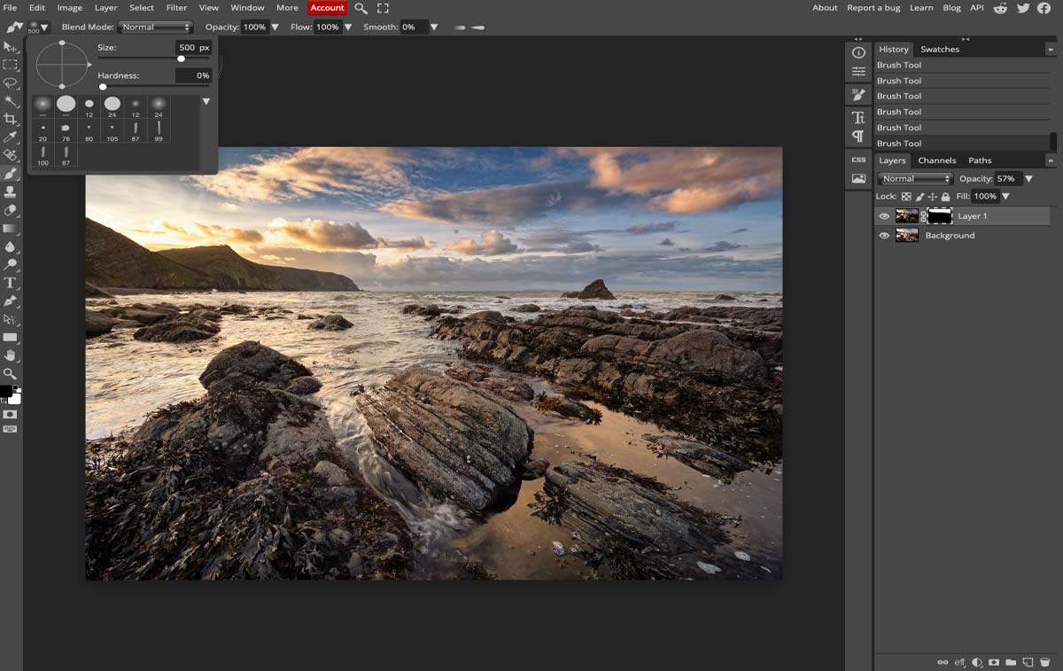
Task: Open the Blend Mode dropdown in options bar
Action: 156,27
